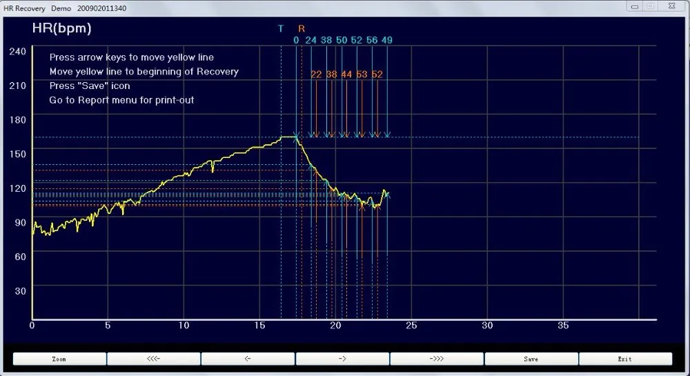Image resolution: width=690 pixels, height=376 pixels.
Task: Step the yellow line left one notch
Action: coord(248,359)
